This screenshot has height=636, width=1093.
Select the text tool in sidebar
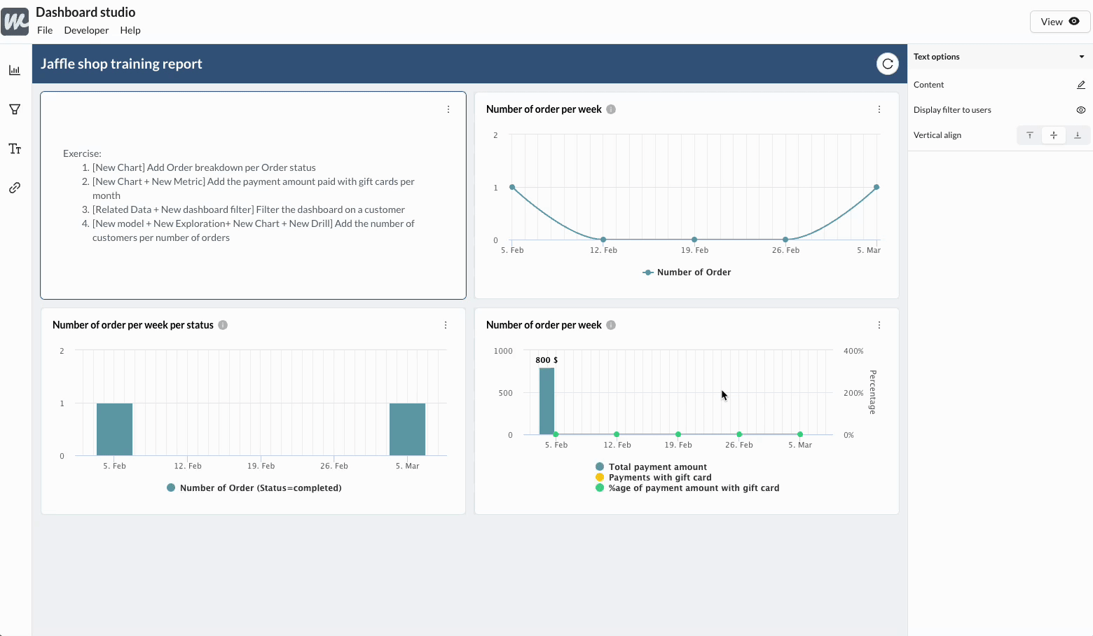pyautogui.click(x=15, y=148)
